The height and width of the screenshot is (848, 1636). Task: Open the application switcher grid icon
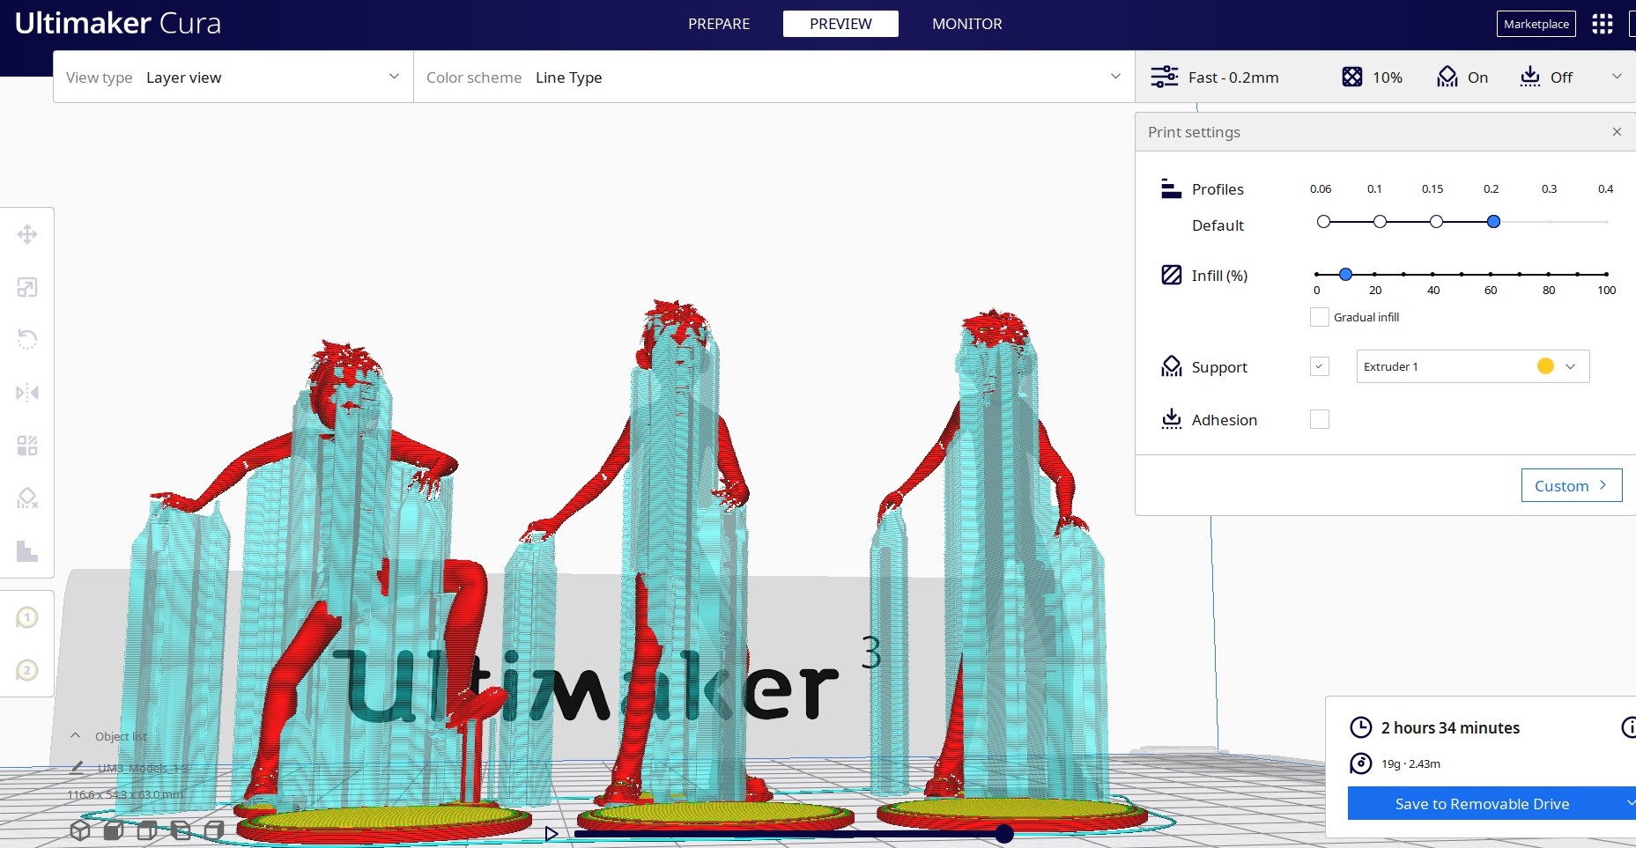(x=1602, y=24)
